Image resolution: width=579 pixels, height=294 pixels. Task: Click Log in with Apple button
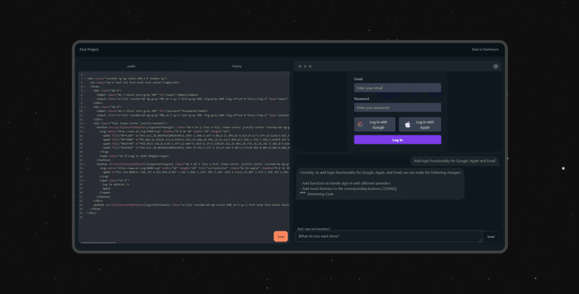click(x=420, y=125)
